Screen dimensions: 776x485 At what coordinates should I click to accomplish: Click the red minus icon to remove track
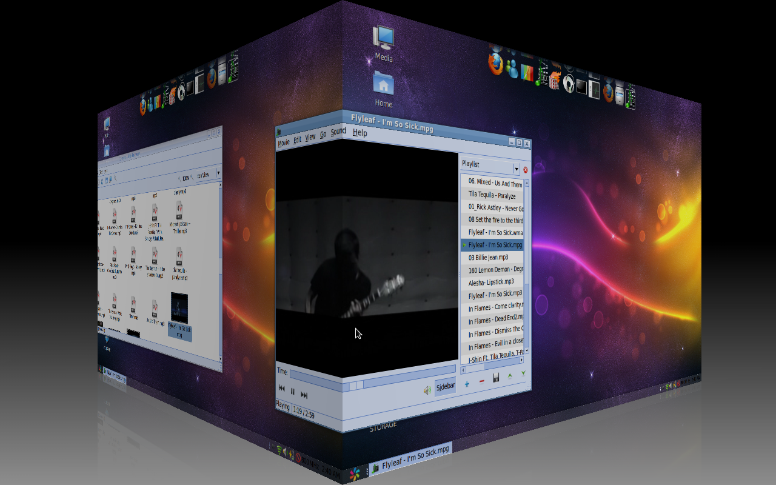point(483,381)
